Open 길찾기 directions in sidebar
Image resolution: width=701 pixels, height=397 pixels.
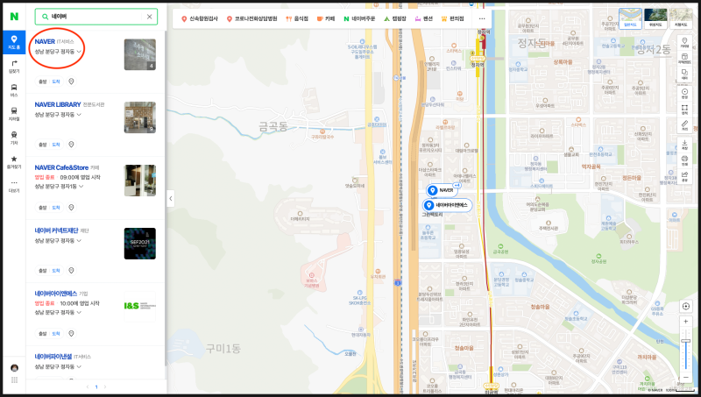tap(14, 67)
